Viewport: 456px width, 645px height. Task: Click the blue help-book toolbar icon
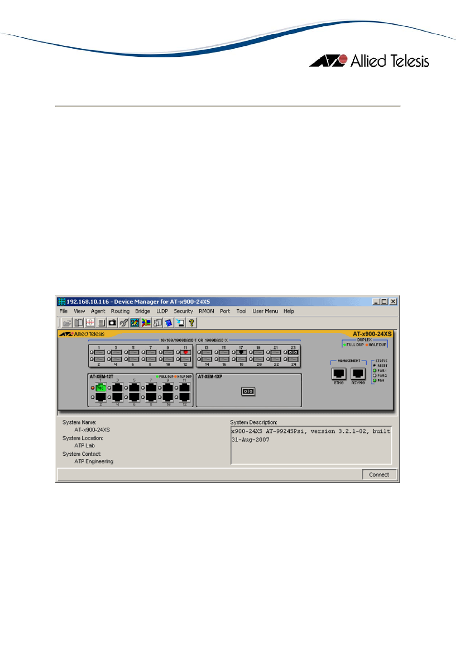point(169,323)
